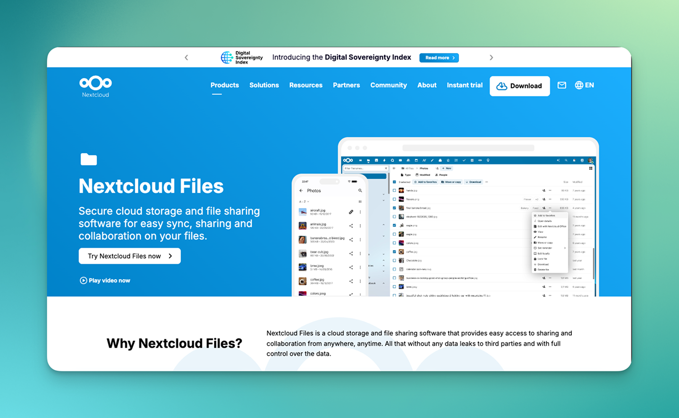Click the Maps pin icon in mockup app bar
Viewport: 679px width, 418px height.
pos(488,160)
